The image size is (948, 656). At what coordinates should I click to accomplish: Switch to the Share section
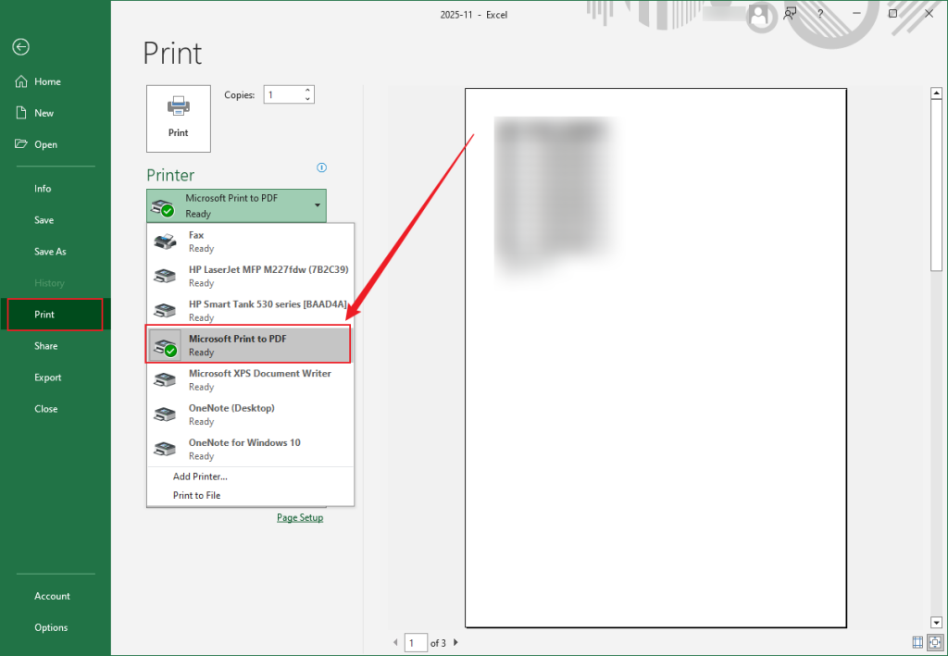[x=45, y=345]
